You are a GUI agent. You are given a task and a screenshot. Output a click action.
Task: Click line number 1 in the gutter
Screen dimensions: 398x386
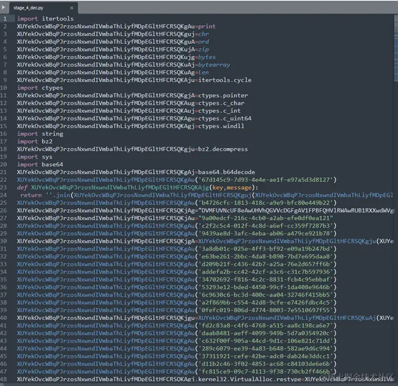point(5,19)
